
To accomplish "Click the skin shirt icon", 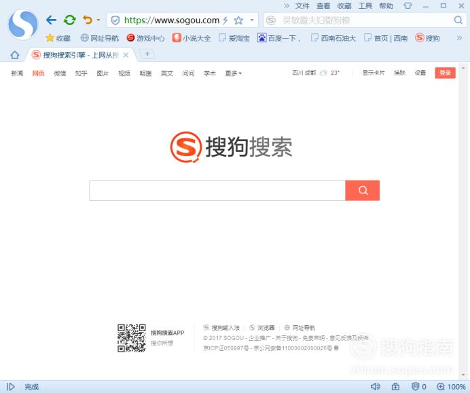I will tap(408, 5).
